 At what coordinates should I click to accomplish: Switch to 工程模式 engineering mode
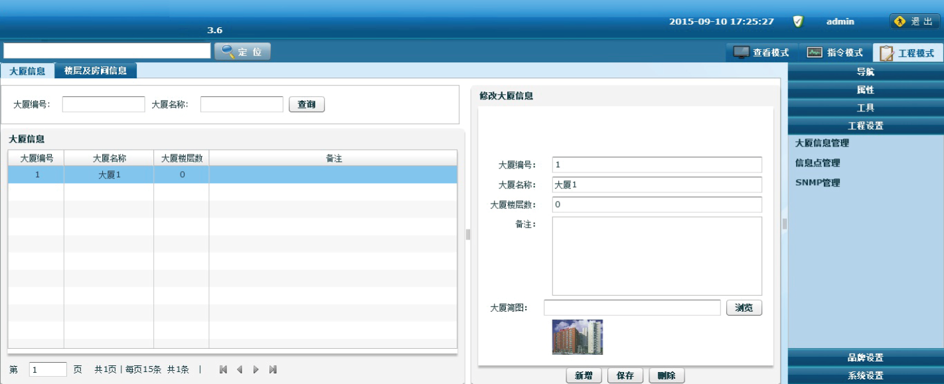[907, 53]
